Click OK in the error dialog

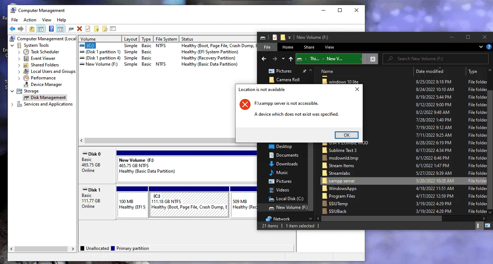tap(347, 135)
